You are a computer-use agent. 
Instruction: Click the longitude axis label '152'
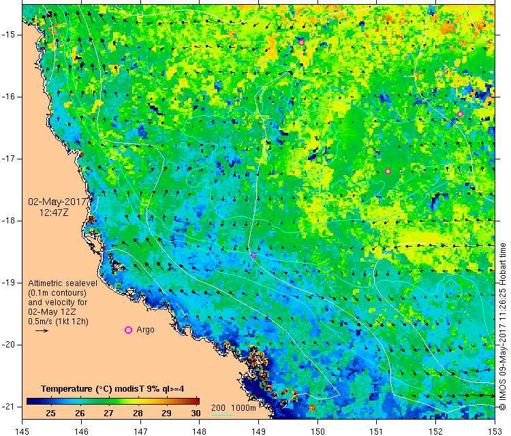[x=436, y=431]
